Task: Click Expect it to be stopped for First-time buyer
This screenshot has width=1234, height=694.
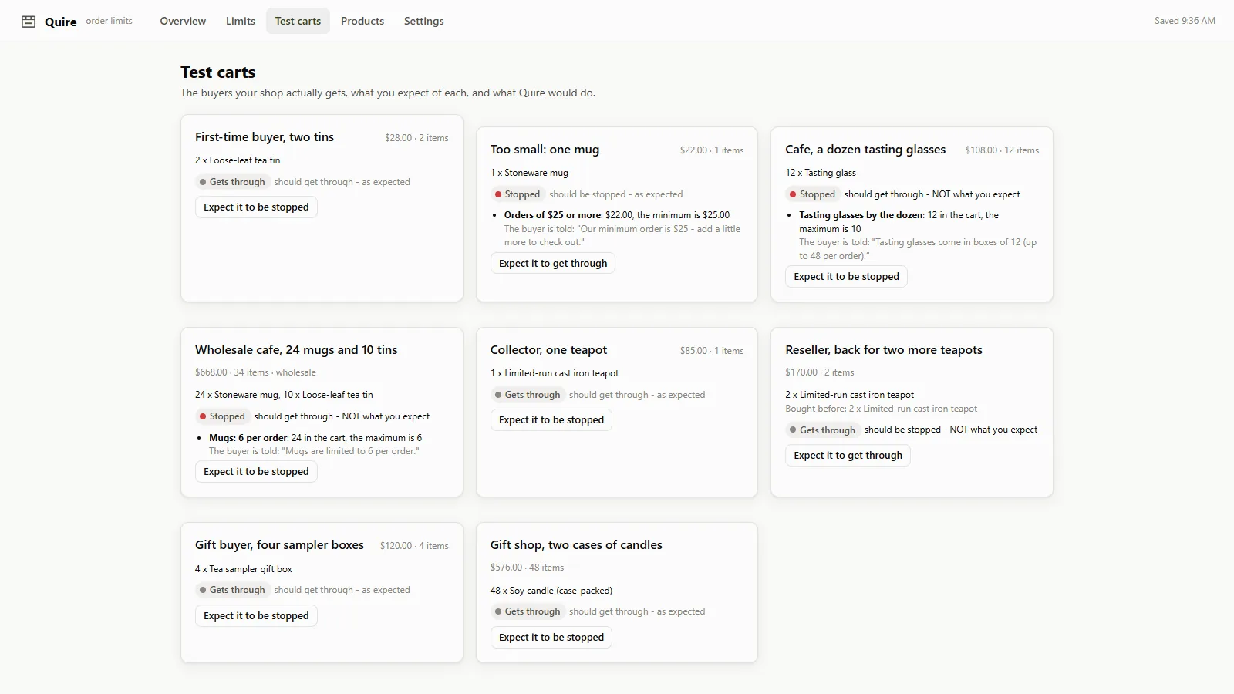Action: (x=256, y=207)
